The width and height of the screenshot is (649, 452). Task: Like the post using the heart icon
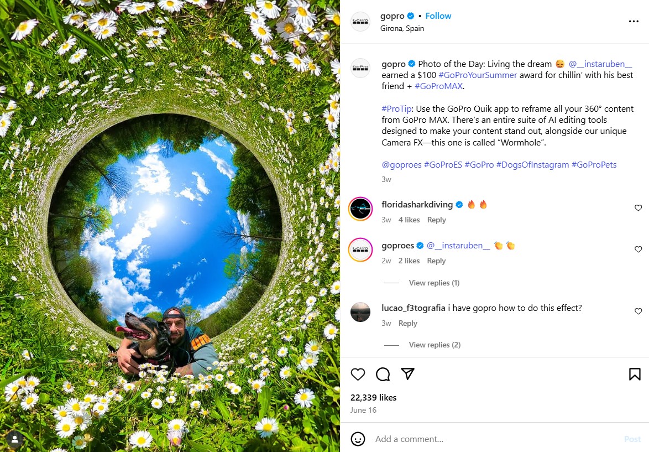[x=358, y=374]
